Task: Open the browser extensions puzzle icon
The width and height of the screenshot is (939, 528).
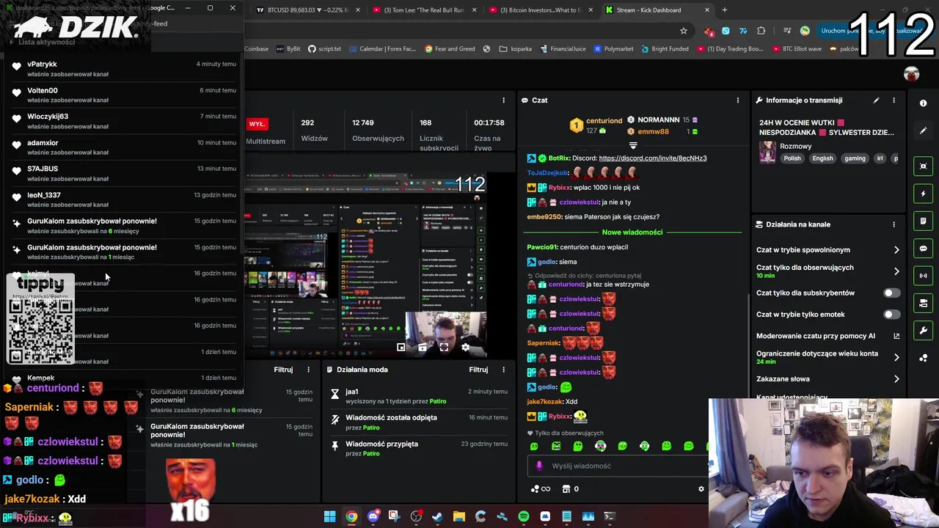Action: pyautogui.click(x=761, y=31)
